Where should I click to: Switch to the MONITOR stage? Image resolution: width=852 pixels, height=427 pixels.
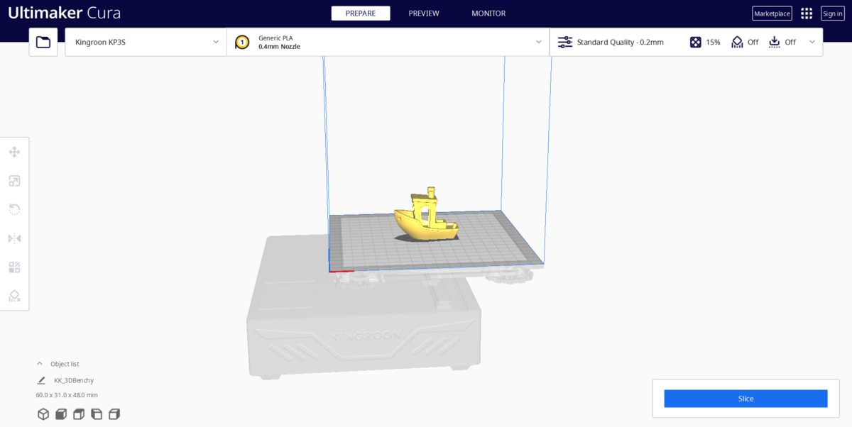(488, 13)
